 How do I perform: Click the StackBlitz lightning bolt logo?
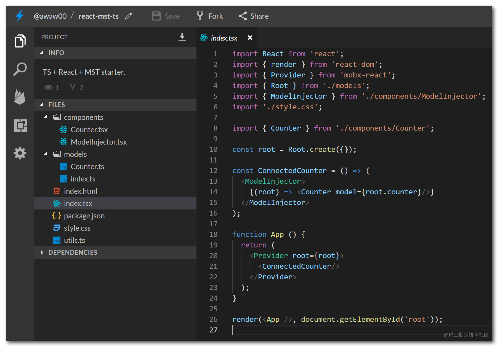click(x=20, y=16)
